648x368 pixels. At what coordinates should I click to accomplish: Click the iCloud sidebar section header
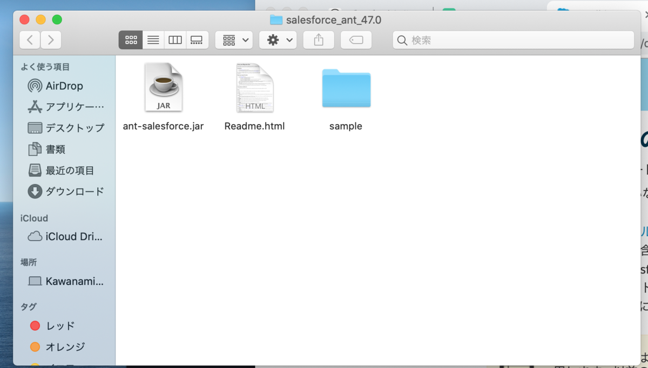(34, 218)
